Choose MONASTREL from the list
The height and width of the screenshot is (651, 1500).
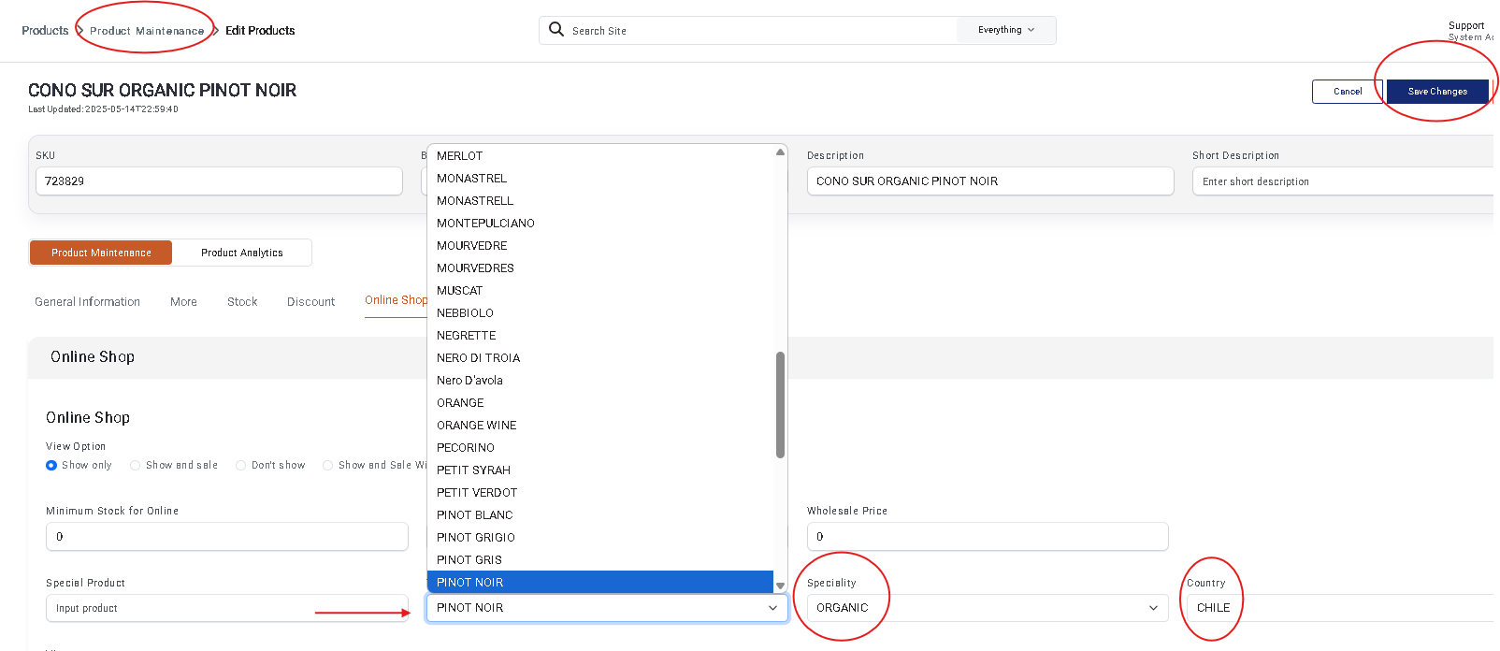click(600, 179)
